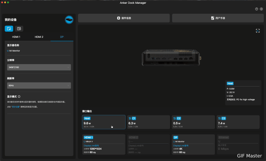Click the transfer arrows icon on C1 card
This screenshot has height=161, width=266.
pyautogui.click(x=130, y=119)
